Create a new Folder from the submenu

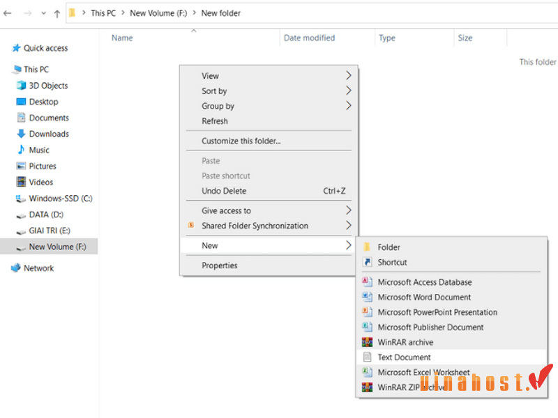[x=451, y=247]
